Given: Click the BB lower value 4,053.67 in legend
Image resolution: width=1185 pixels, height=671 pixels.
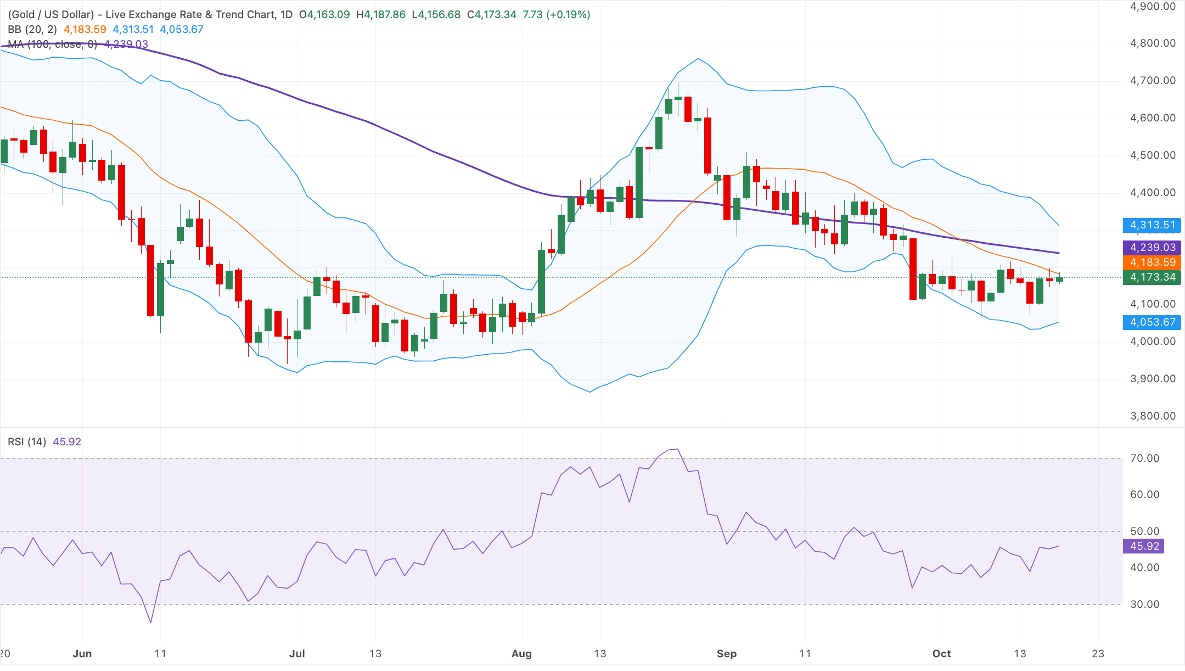Looking at the screenshot, I should point(182,29).
